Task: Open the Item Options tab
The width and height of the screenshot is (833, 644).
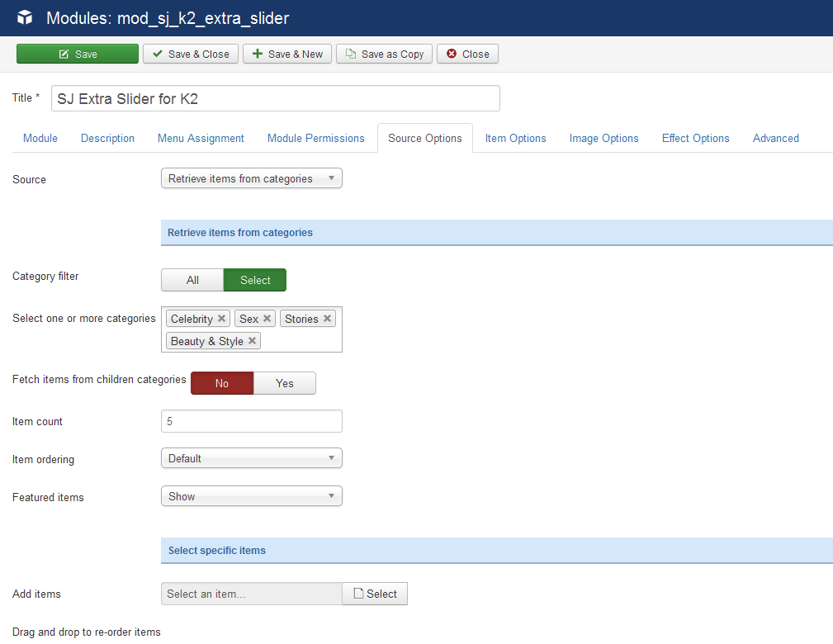Action: (x=516, y=138)
